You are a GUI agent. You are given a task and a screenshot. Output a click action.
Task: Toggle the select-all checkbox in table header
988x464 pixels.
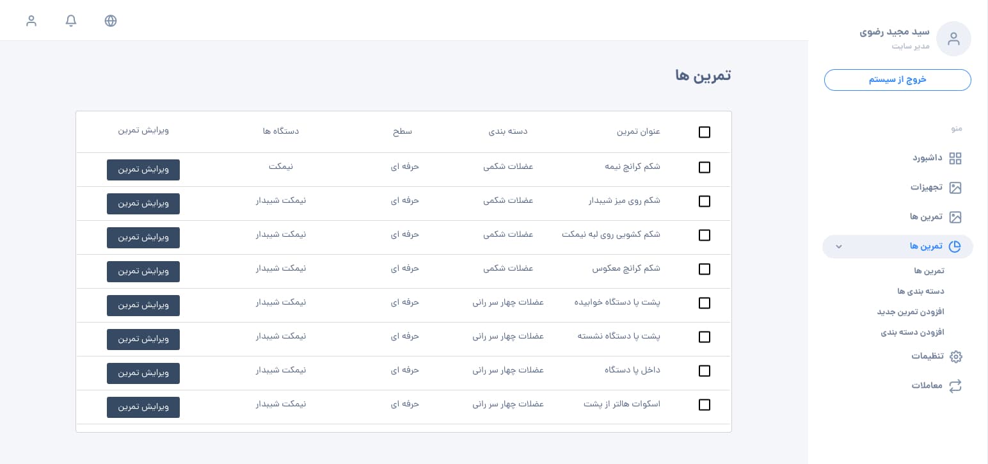pyautogui.click(x=705, y=132)
